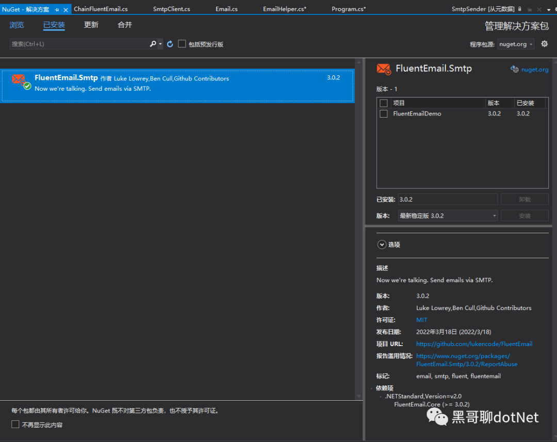Click the search magnifier icon
The height and width of the screenshot is (442, 557).
click(x=153, y=44)
